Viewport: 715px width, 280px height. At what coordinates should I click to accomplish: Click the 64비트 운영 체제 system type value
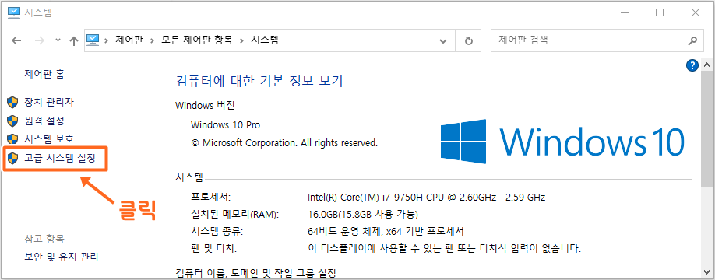pos(386,231)
